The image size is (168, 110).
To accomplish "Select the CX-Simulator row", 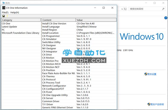I will [79, 39].
